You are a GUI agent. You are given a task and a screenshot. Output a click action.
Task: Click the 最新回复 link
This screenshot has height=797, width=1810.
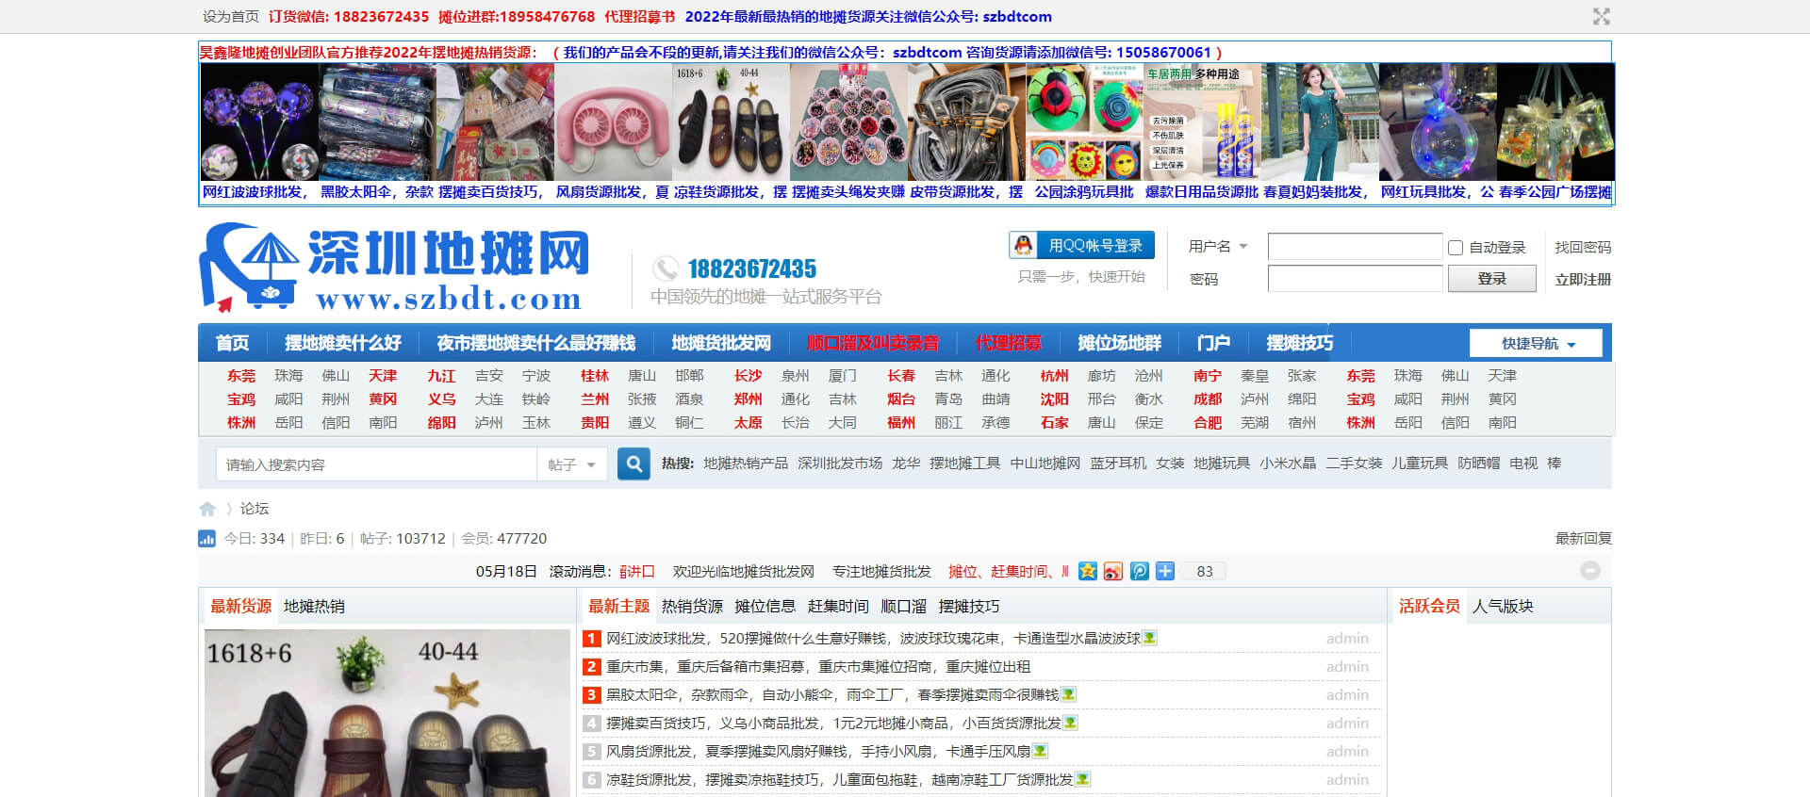coord(1583,539)
